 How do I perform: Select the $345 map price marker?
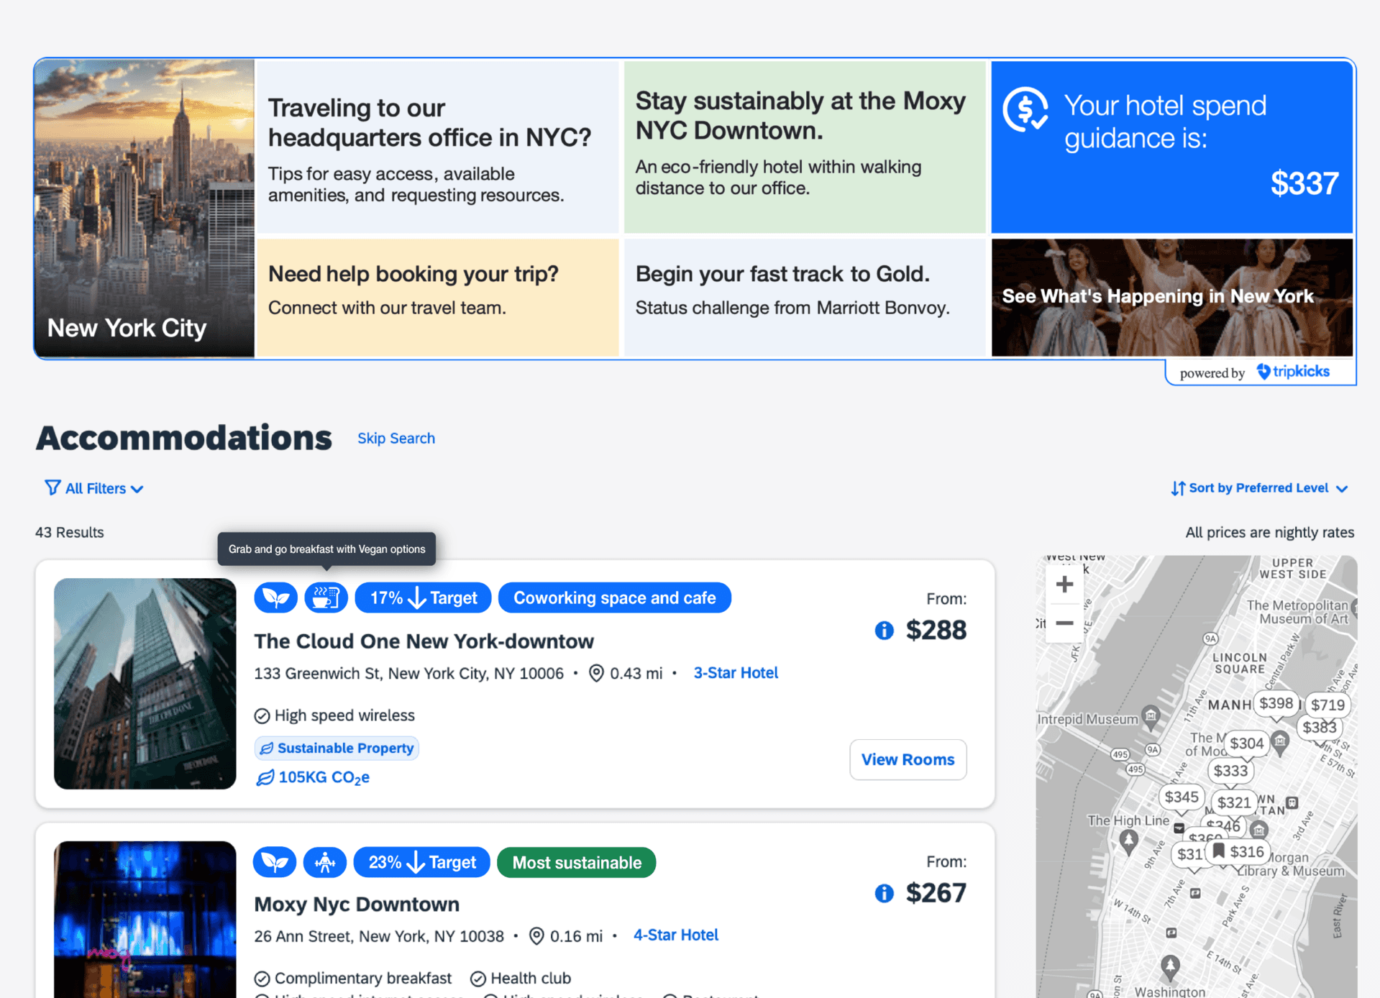1182,797
